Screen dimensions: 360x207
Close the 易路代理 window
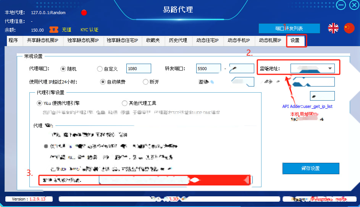pos(354,5)
